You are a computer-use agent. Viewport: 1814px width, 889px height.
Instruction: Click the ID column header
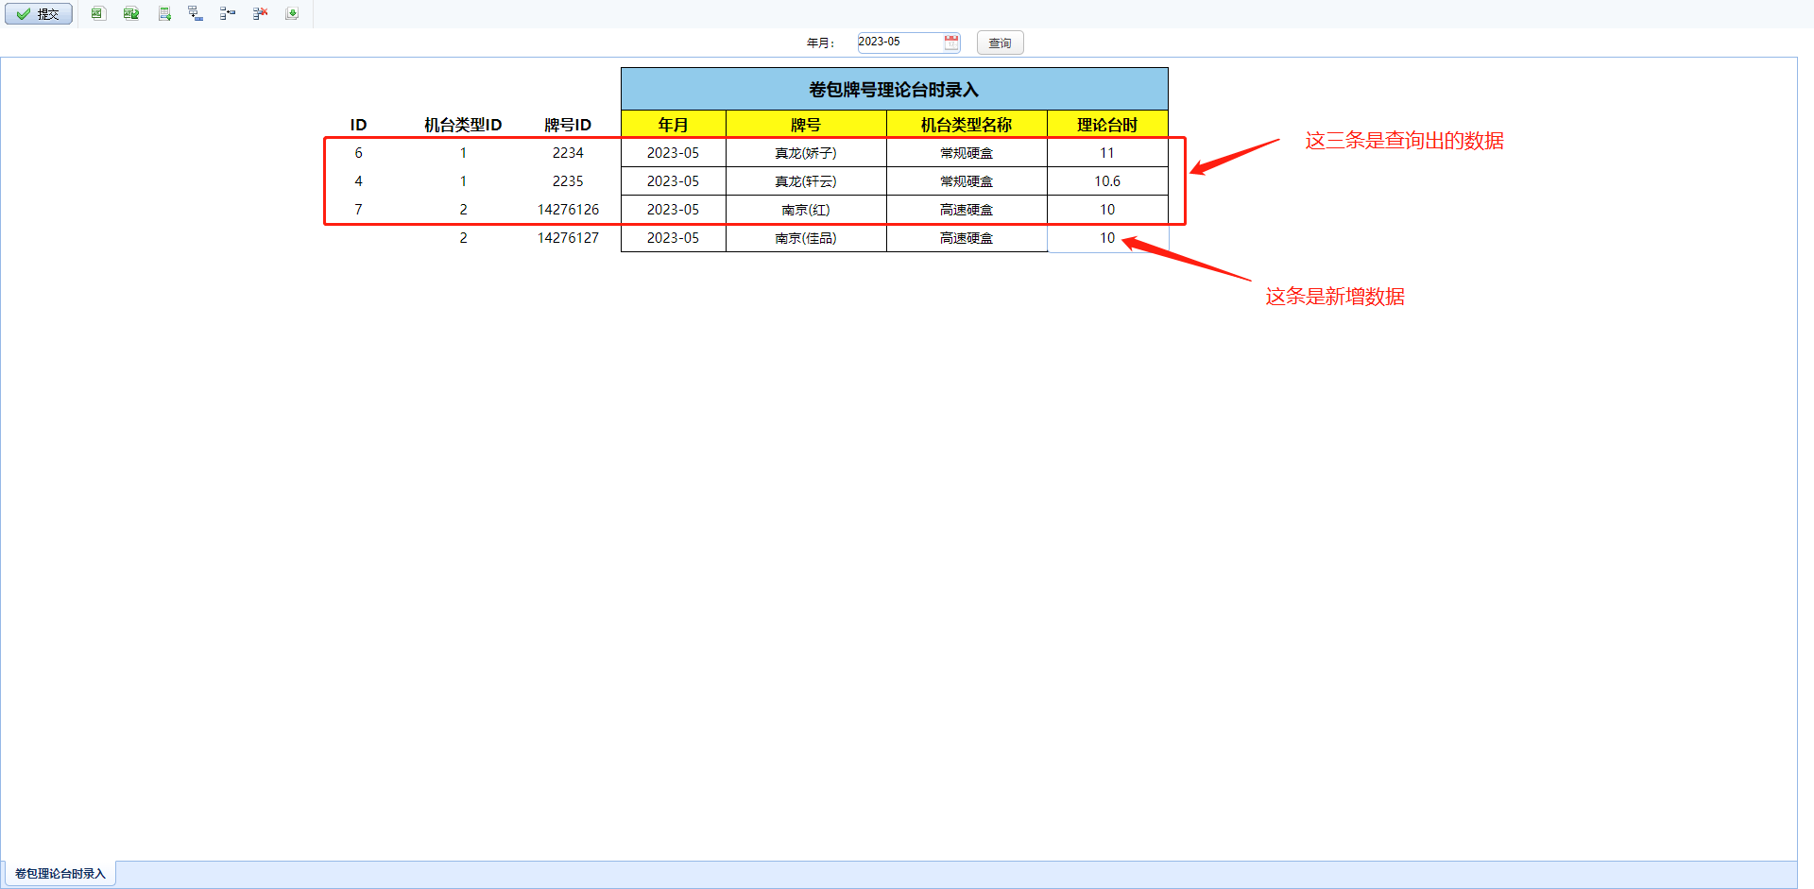(358, 125)
